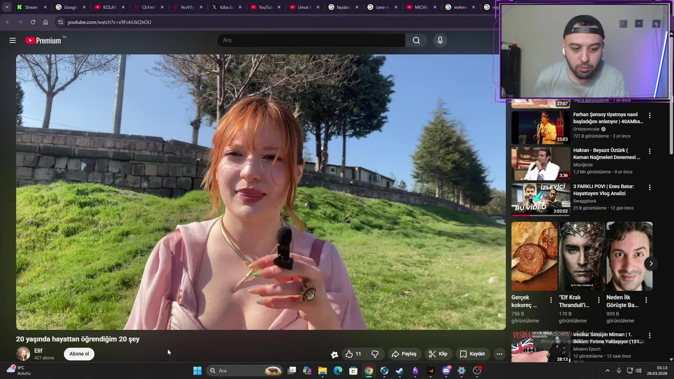Open options for 'Elf Kralı Thranduil' short
This screenshot has height=379, width=674.
pyautogui.click(x=599, y=300)
